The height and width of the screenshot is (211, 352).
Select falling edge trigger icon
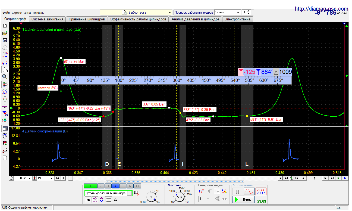point(217,191)
